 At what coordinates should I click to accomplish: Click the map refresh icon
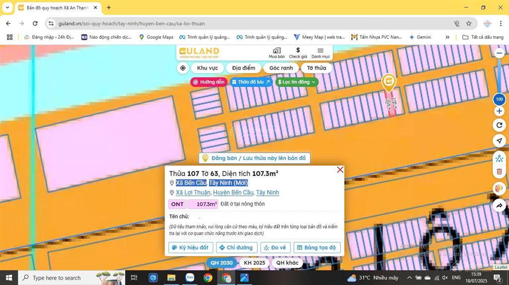pos(499,125)
